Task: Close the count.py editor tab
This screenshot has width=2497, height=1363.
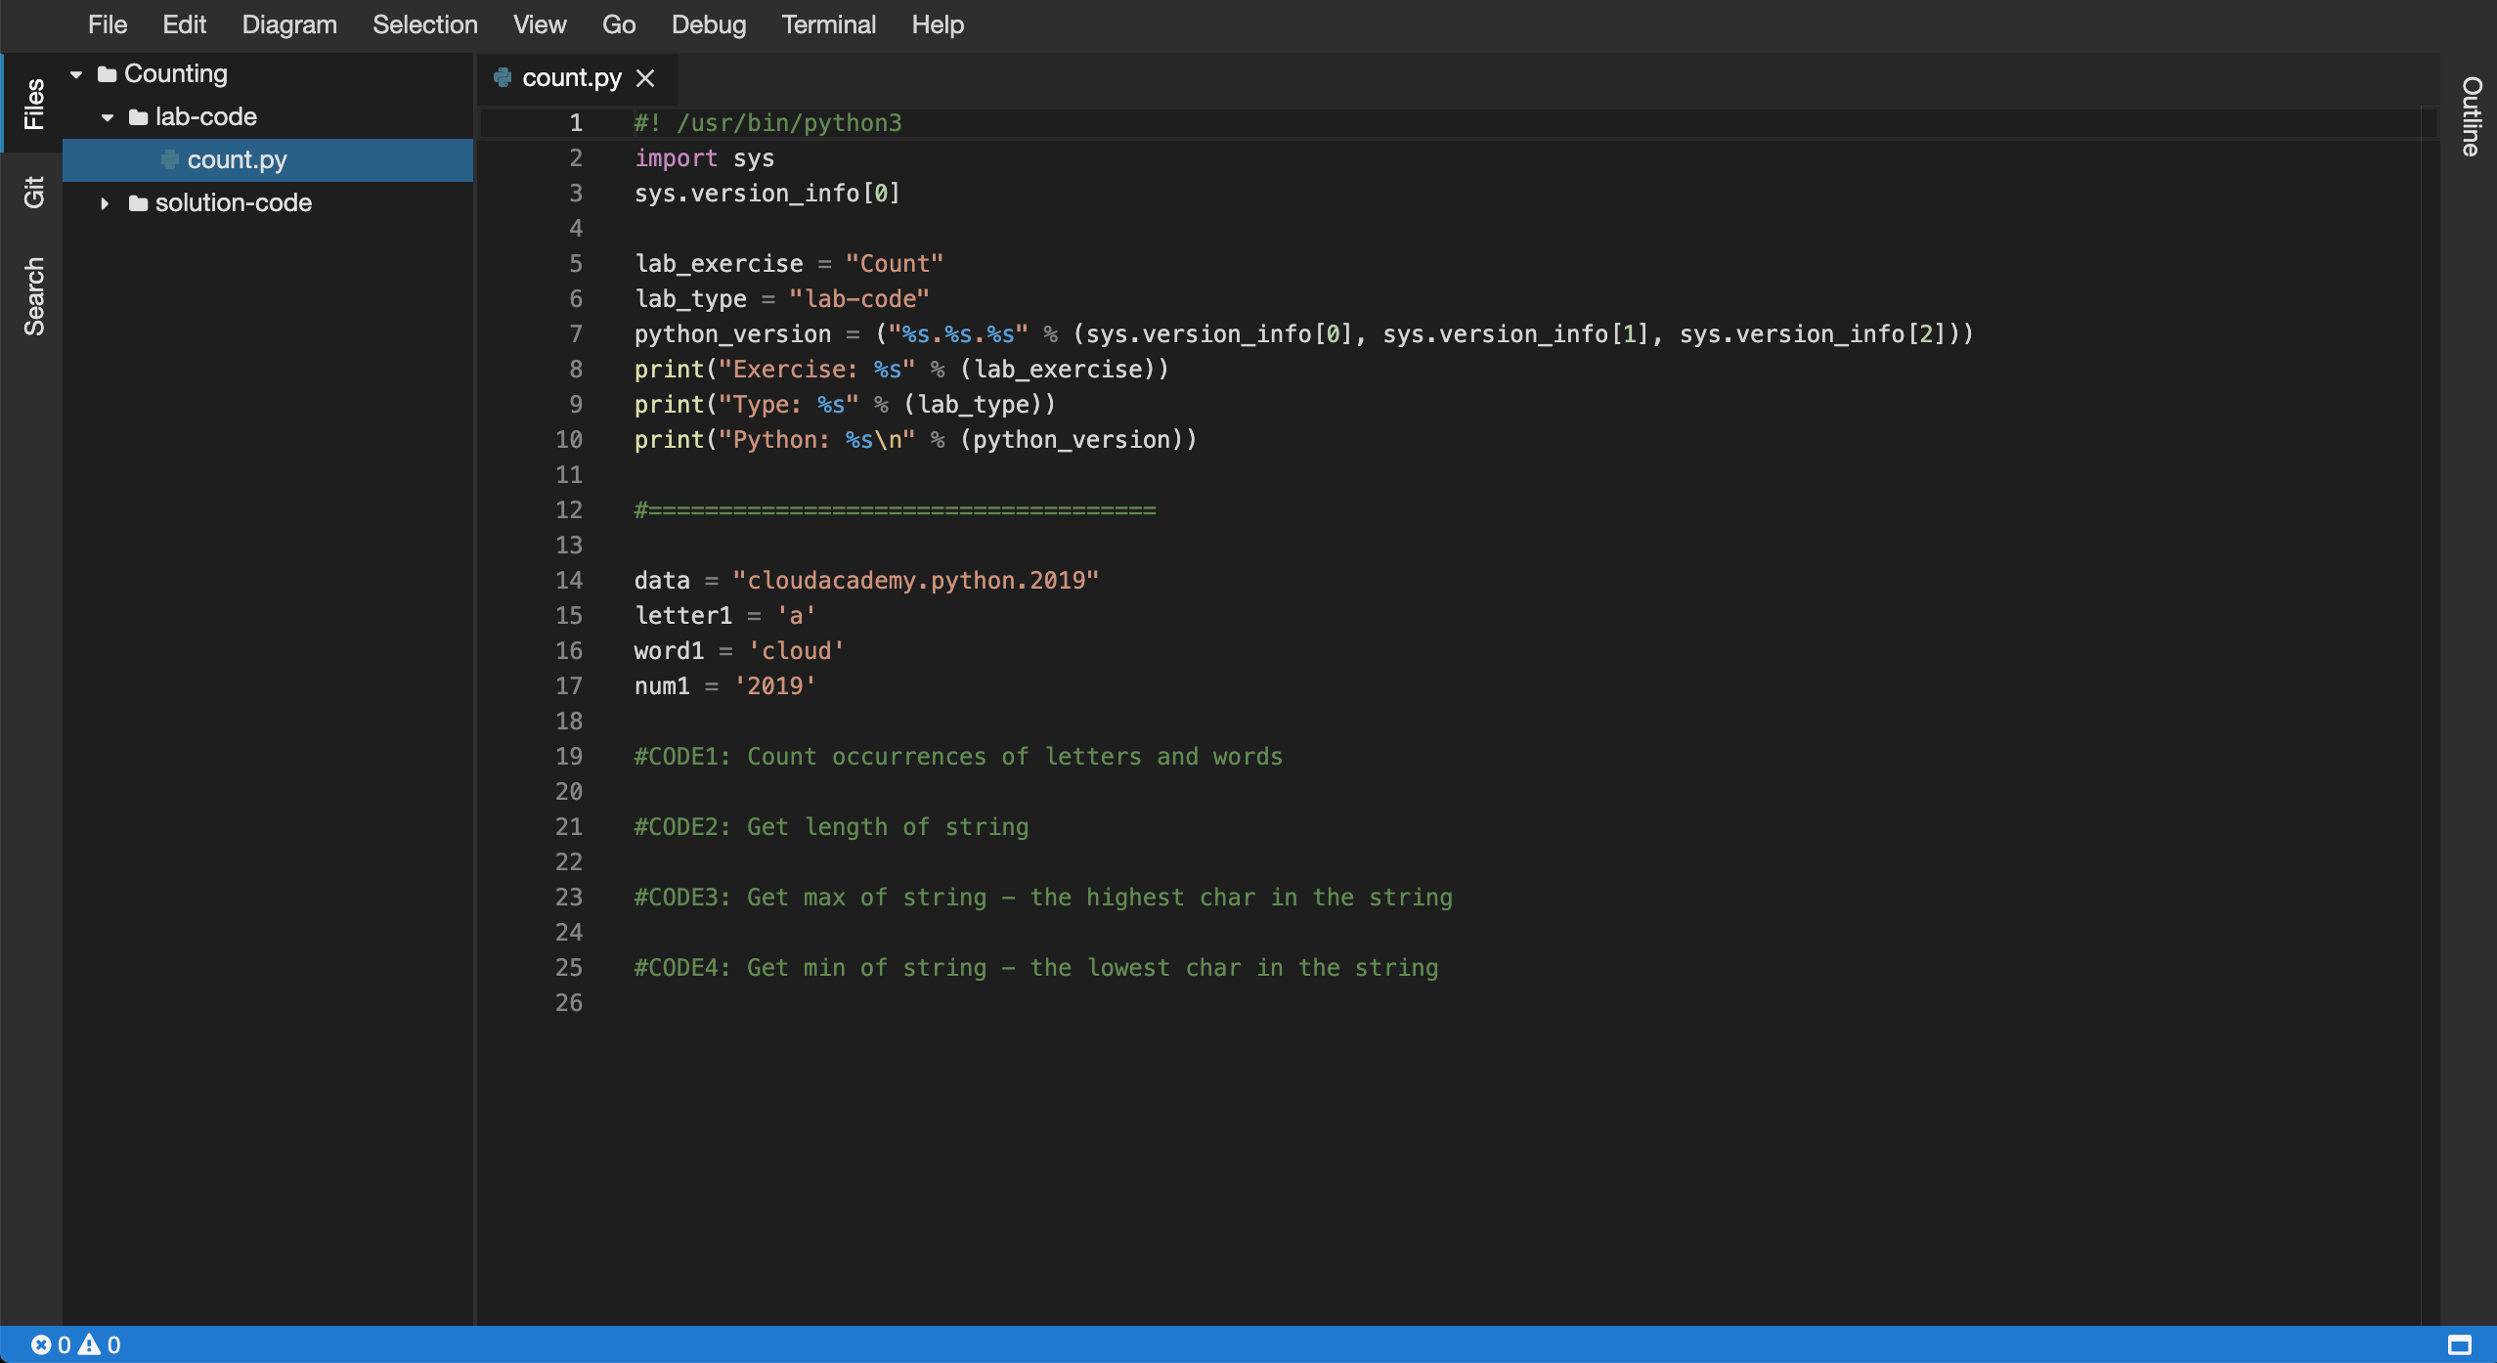Action: tap(645, 78)
